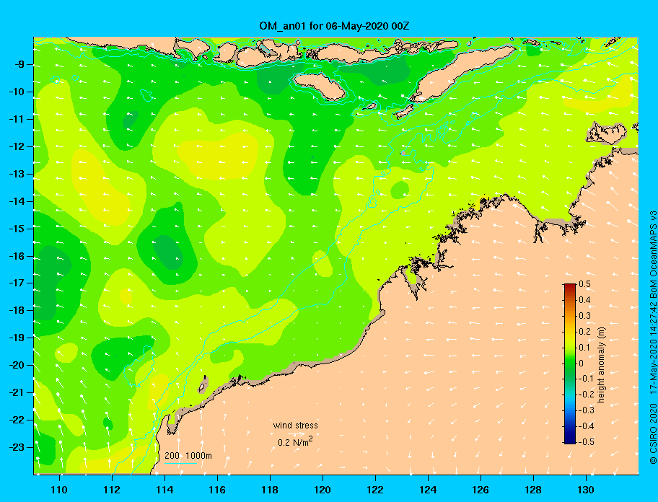The height and width of the screenshot is (502, 658).
Task: Click latitude label -14
Action: pos(17,201)
